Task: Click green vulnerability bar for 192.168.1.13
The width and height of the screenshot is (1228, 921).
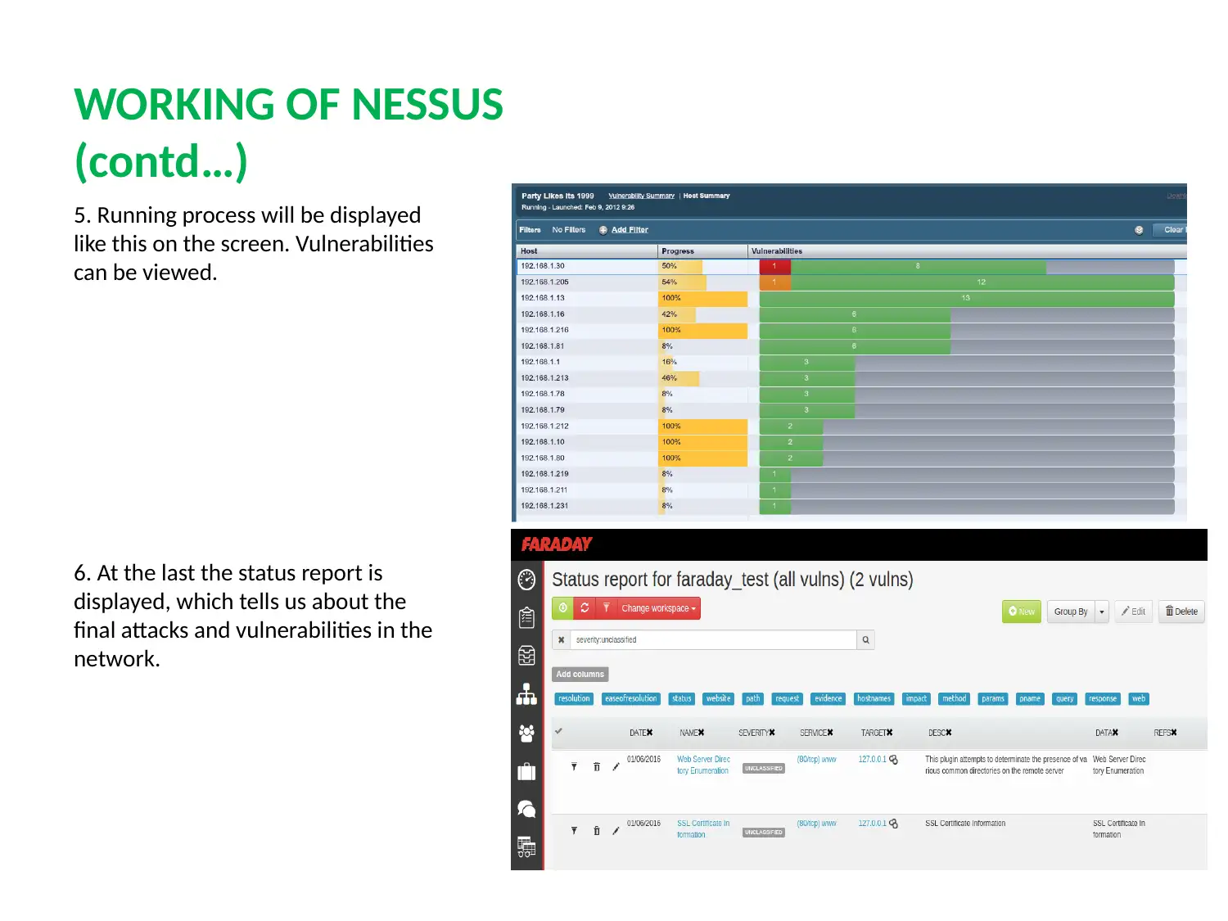Action: coord(967,298)
